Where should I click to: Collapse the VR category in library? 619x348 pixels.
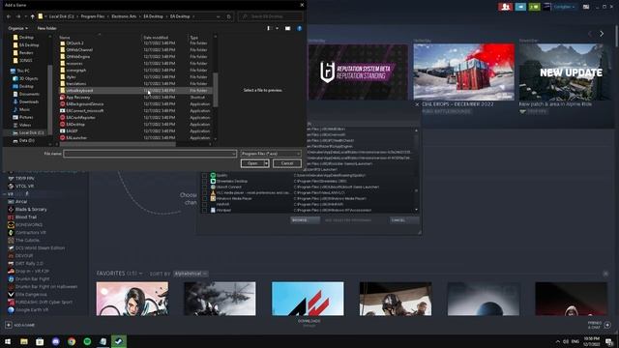(5, 194)
